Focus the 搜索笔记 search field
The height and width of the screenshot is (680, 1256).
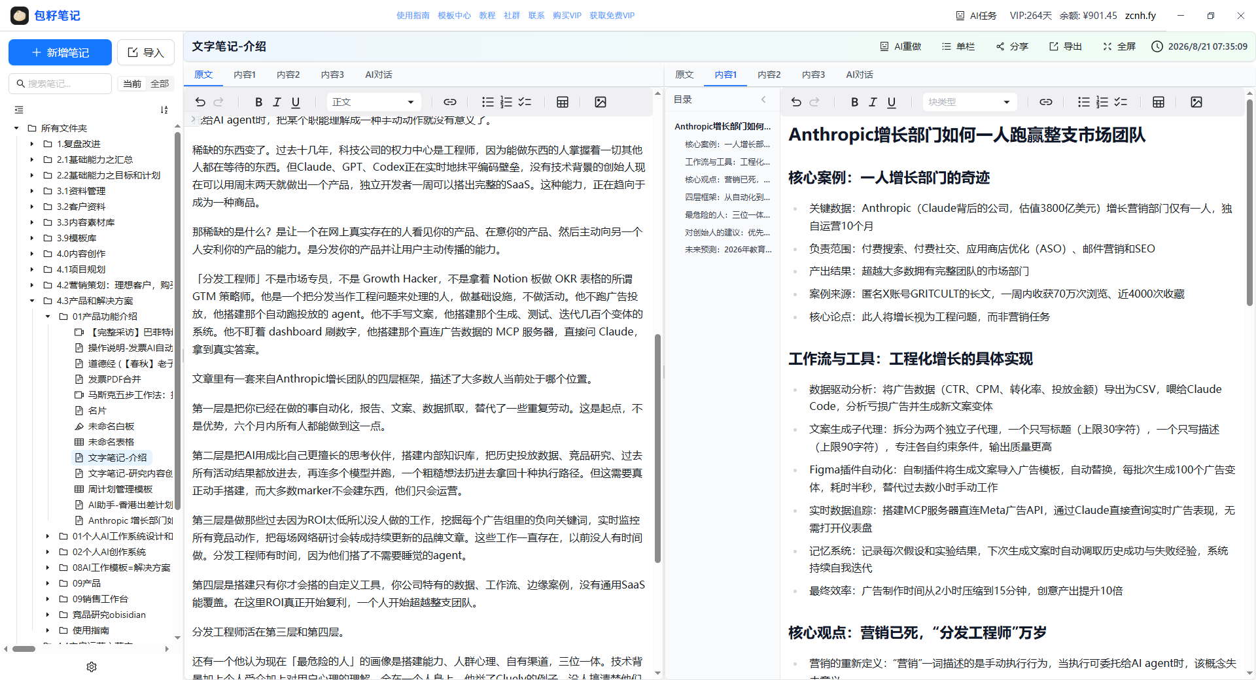point(60,84)
